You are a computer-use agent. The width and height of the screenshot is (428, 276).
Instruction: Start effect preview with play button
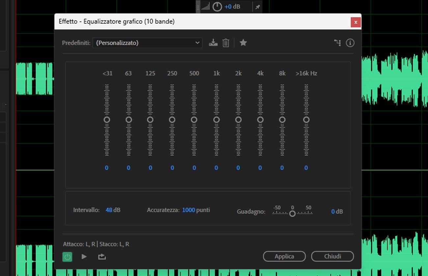84,257
